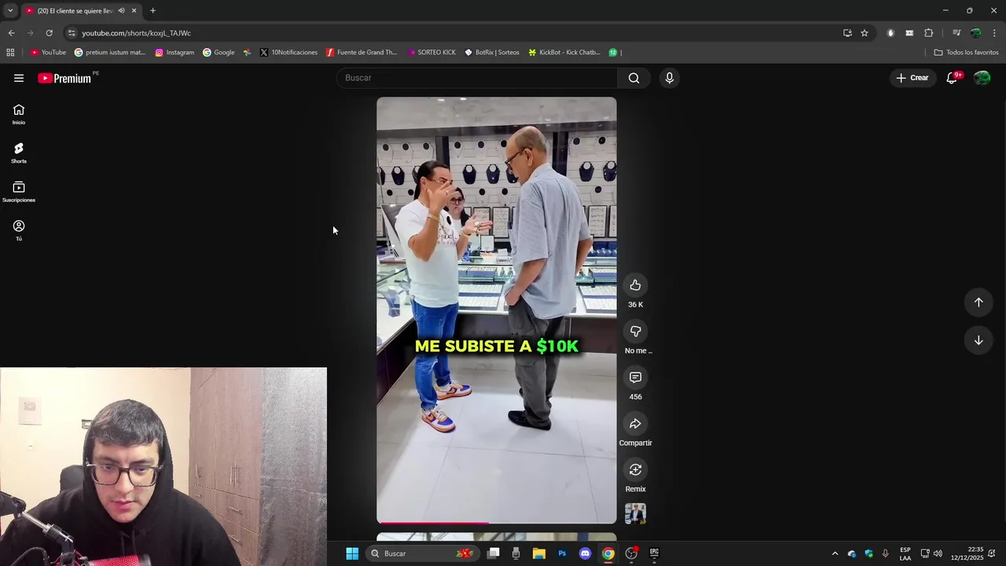Click the magnifier search button
This screenshot has height=566, width=1006.
[633, 78]
